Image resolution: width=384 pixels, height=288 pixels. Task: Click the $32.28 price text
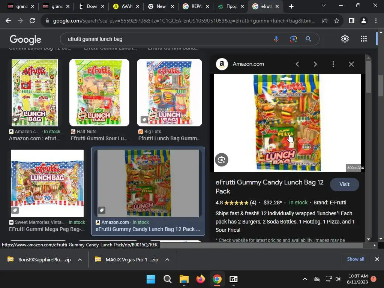(x=273, y=202)
